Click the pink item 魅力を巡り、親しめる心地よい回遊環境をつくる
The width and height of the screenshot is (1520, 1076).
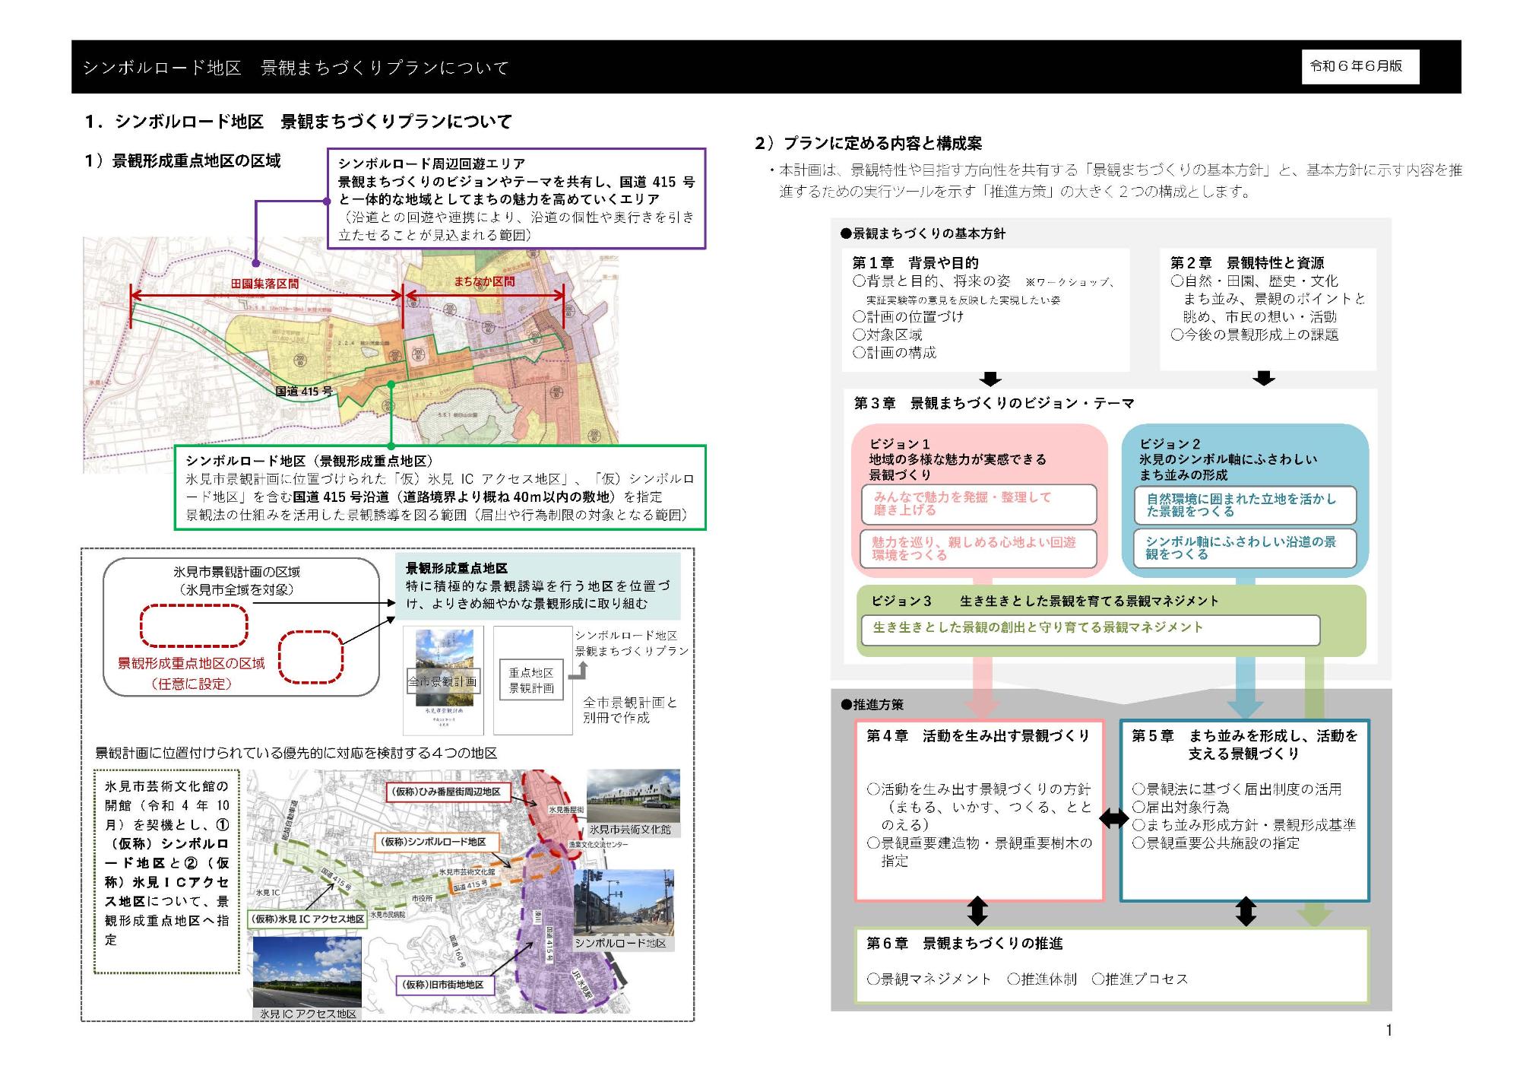tap(979, 549)
